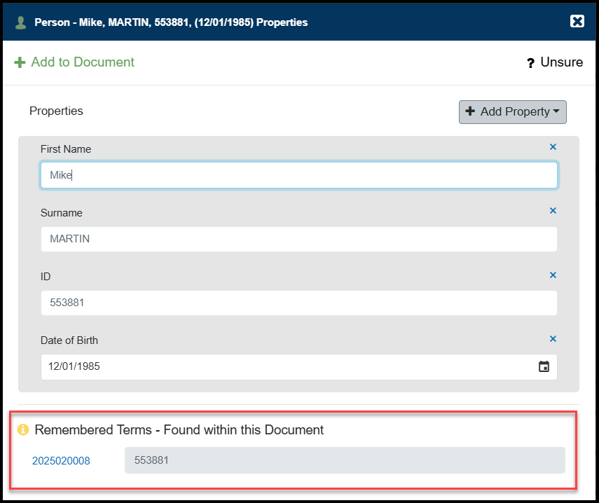
Task: Click the person icon in title bar
Action: pos(20,22)
